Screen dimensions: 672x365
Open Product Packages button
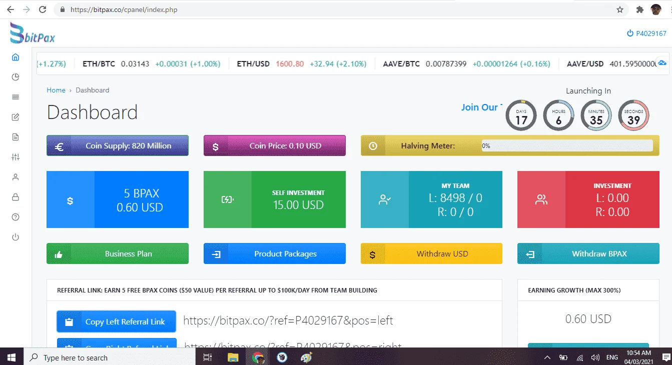click(275, 253)
